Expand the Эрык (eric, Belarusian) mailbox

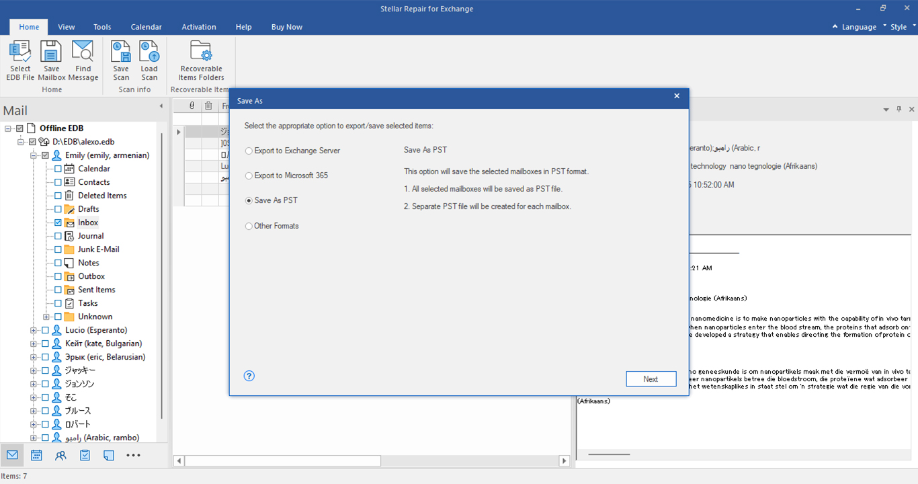[x=33, y=357]
